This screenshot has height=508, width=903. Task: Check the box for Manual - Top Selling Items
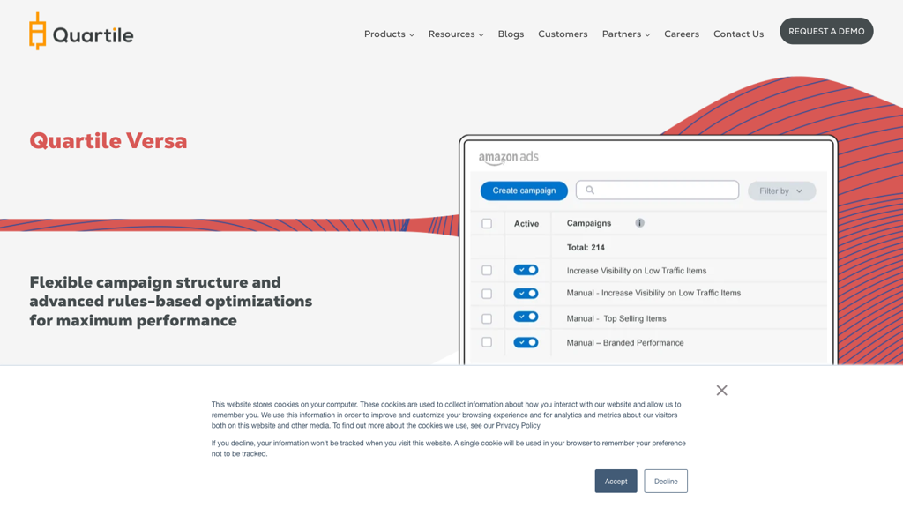(487, 318)
